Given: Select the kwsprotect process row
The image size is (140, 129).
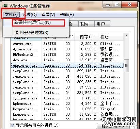Looking at the screenshot, I should (x=67, y=109).
